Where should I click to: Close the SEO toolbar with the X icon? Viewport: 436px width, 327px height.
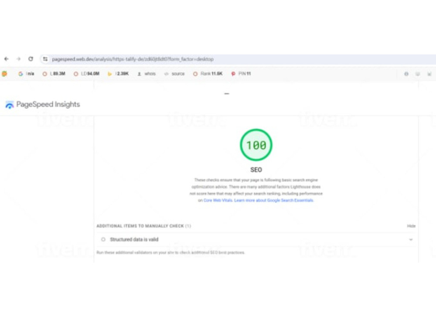coord(429,74)
